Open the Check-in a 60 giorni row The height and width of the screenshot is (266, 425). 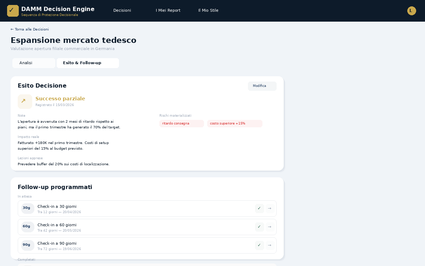point(147,227)
